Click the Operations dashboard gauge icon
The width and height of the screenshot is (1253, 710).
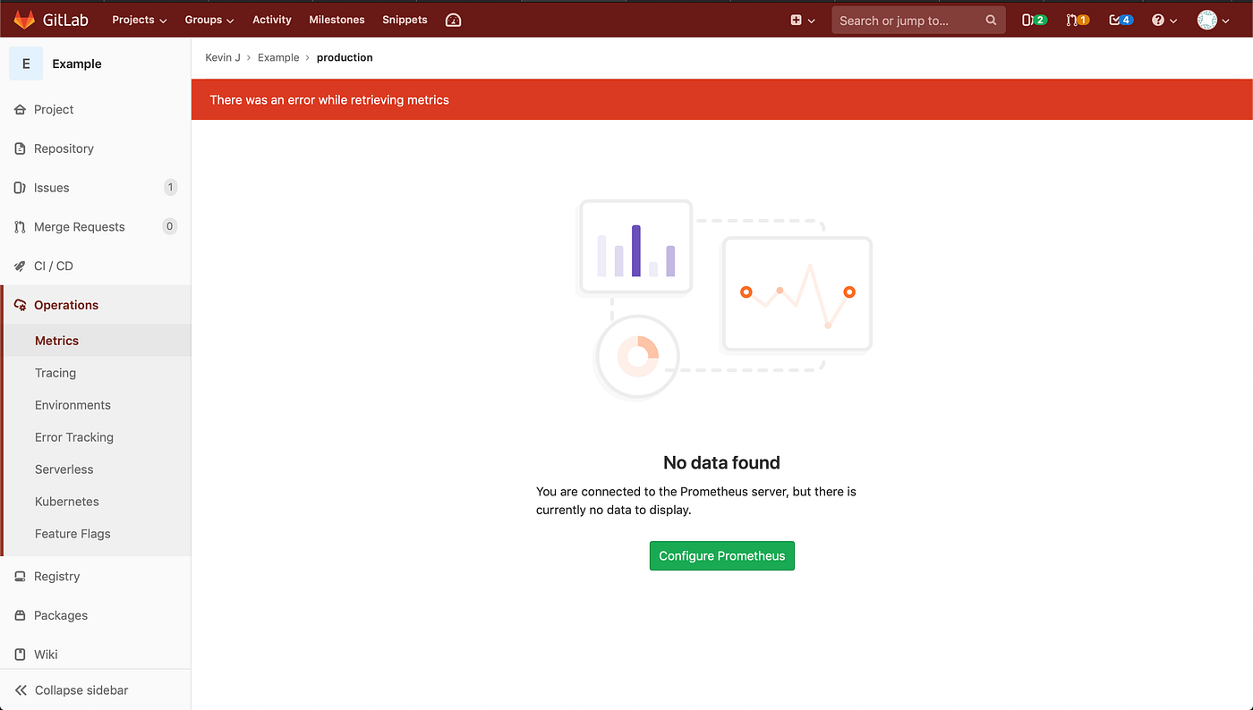453,20
